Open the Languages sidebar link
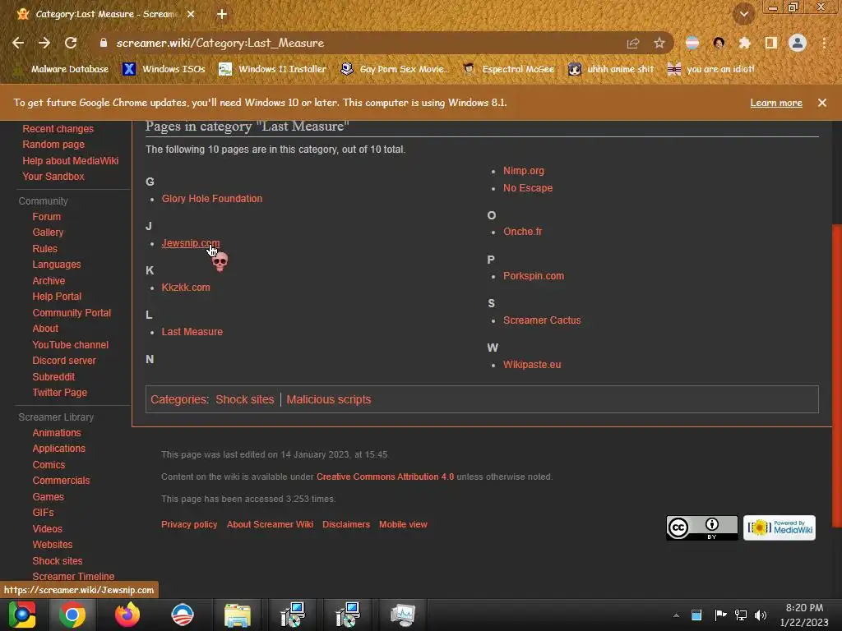The height and width of the screenshot is (631, 842). pos(57,265)
